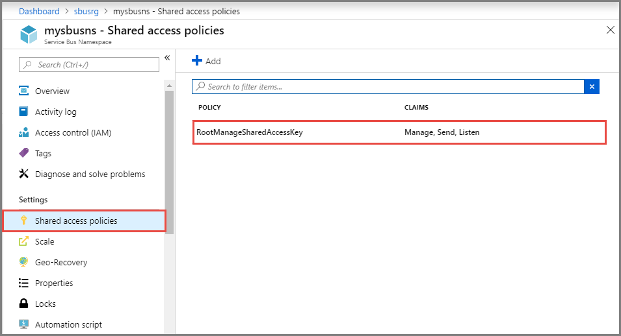Click the Locks padlock icon

(24, 304)
